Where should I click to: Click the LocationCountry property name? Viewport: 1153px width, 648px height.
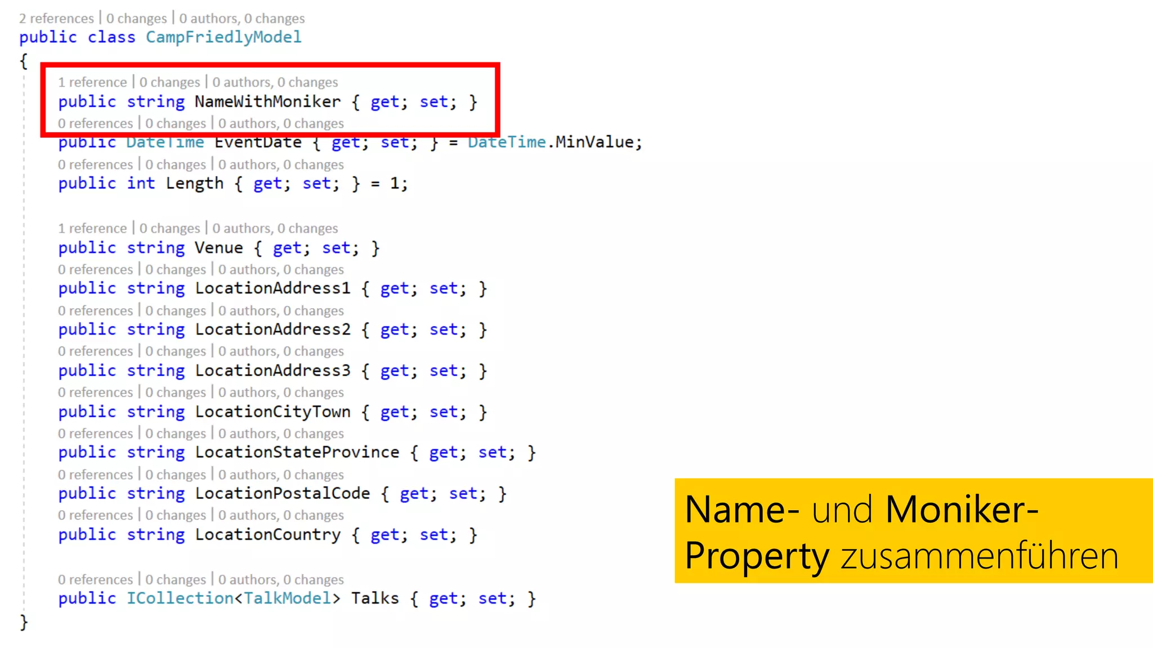(268, 535)
